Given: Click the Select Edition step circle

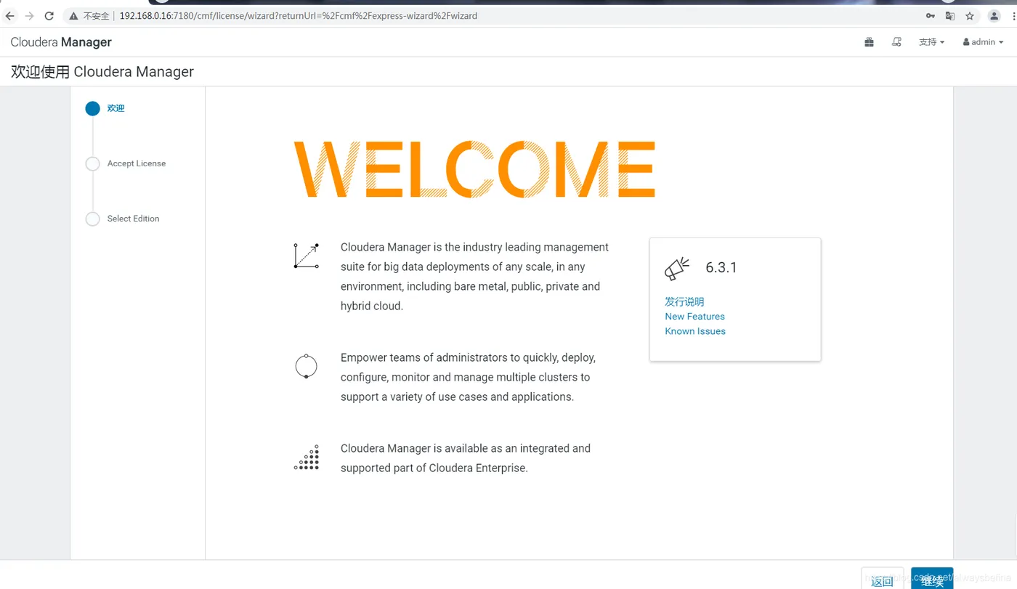Looking at the screenshot, I should (92, 219).
